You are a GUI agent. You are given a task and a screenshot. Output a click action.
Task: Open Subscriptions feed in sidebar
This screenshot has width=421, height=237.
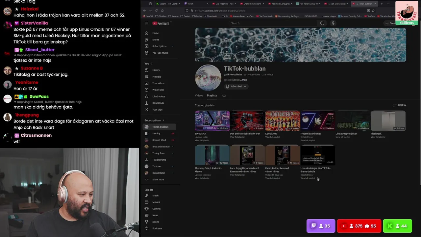coord(160,46)
